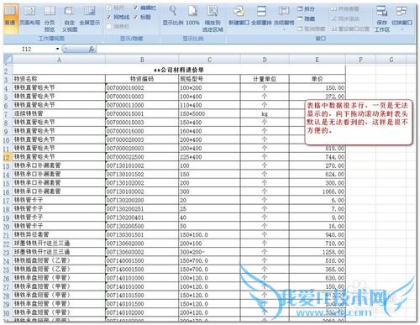
Task: Select column B header
Action: (142, 60)
